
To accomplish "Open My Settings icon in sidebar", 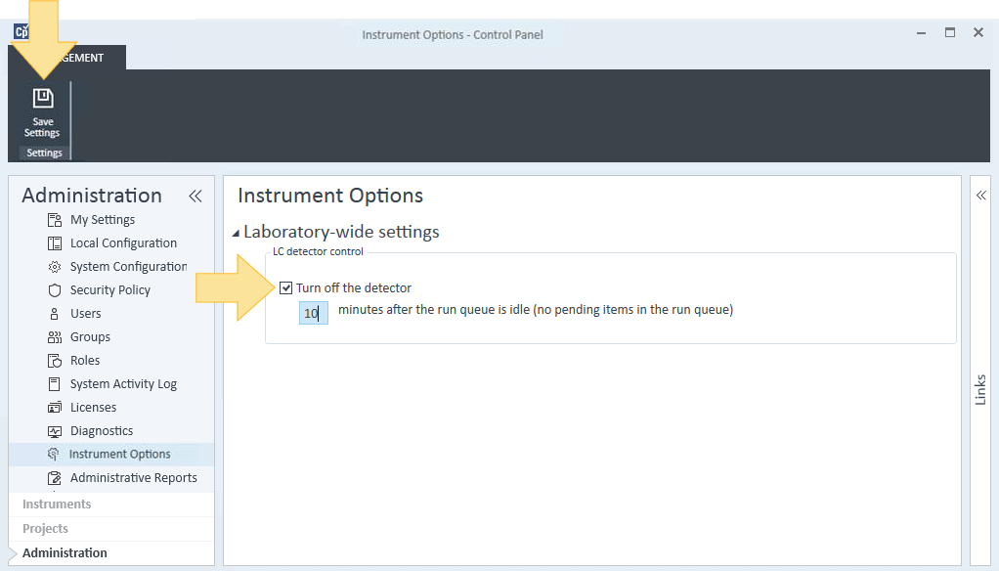I will [x=55, y=220].
